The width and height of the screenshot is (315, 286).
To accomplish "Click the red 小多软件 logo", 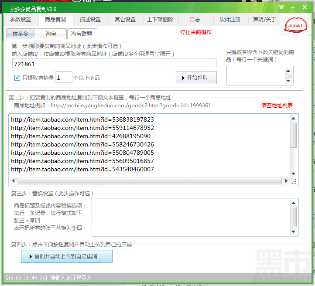I will (x=295, y=25).
